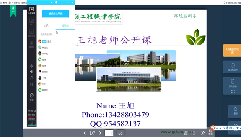241x137 pixels.
Task: Open the PPT tool in sidebar
Action: [x=31, y=21]
